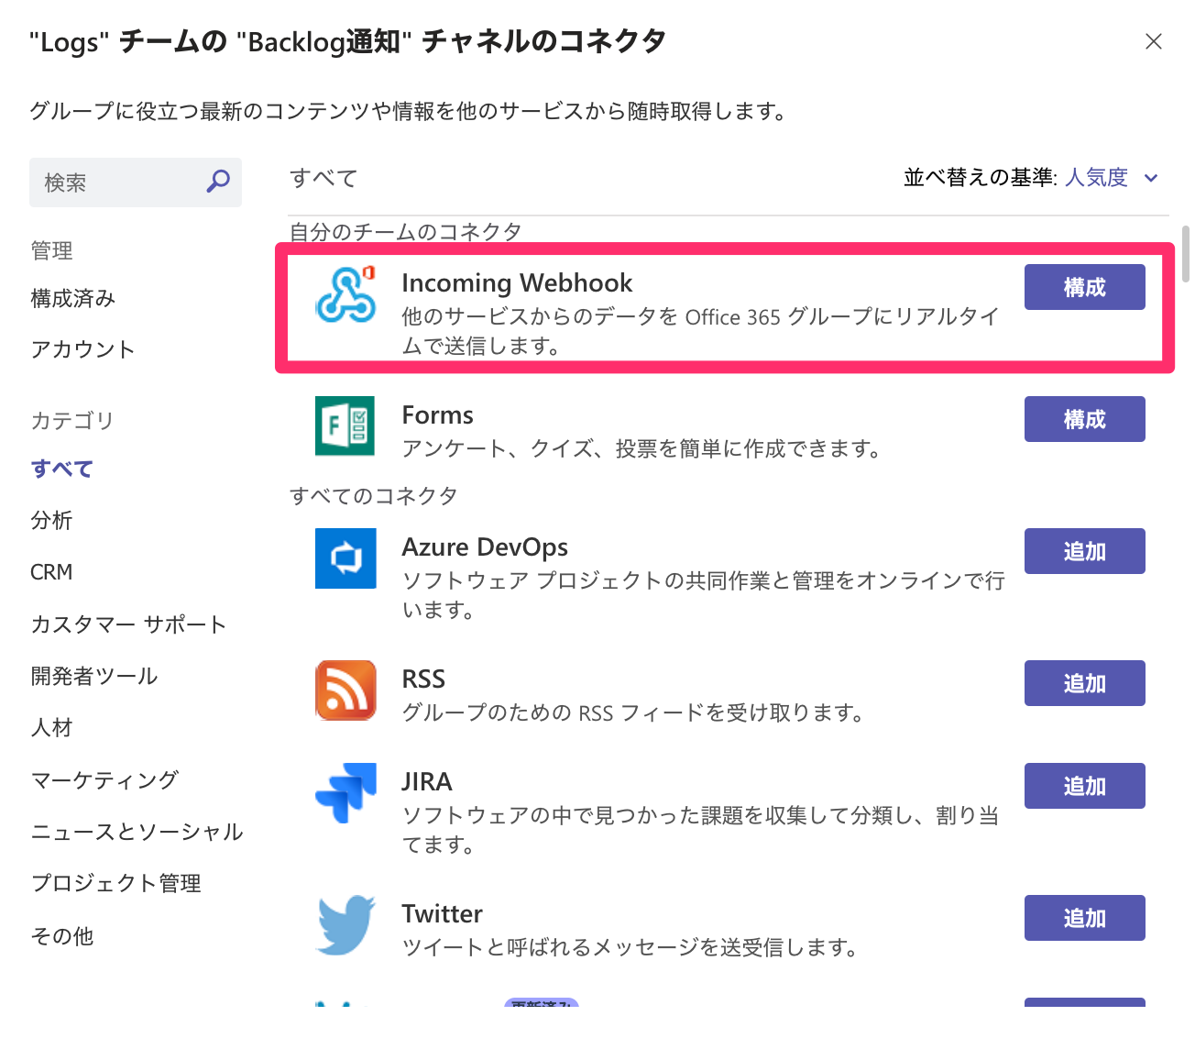
Task: Click the magnifier search icon
Action: click(218, 182)
